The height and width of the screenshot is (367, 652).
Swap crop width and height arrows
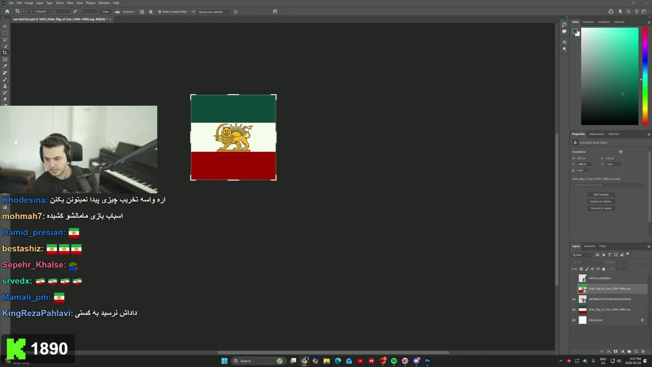pyautogui.click(x=75, y=11)
